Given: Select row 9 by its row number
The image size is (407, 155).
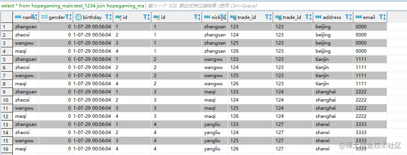Looking at the screenshot, I should 7,92.
